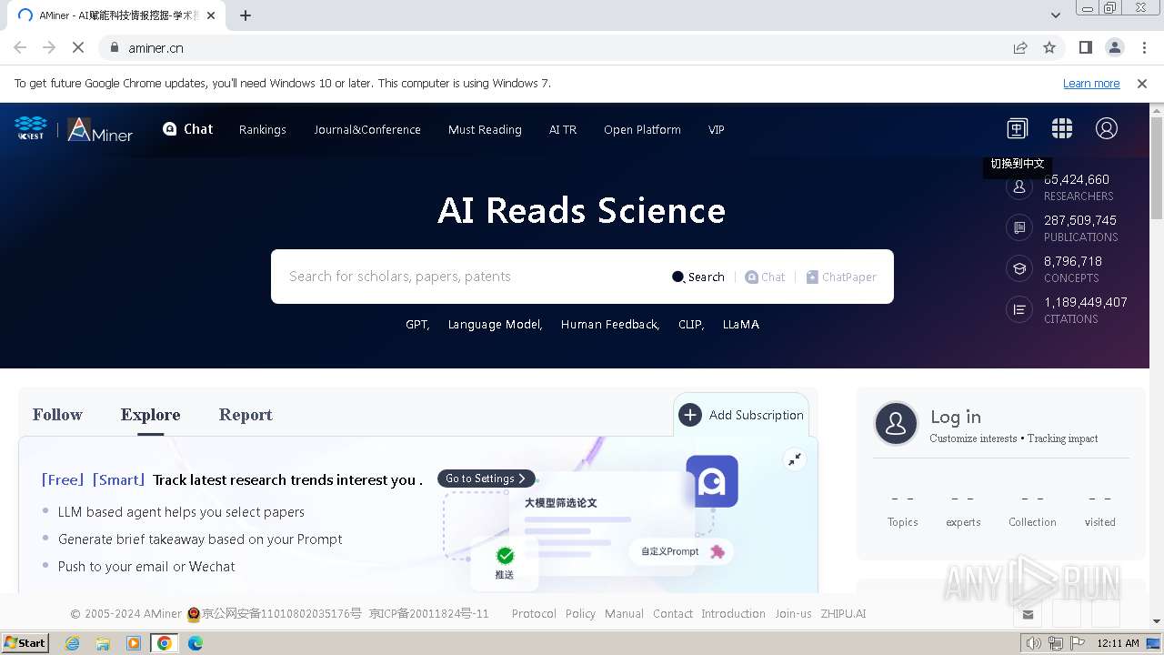Open the Chrome profile icon
This screenshot has height=655, width=1164.
click(1114, 47)
